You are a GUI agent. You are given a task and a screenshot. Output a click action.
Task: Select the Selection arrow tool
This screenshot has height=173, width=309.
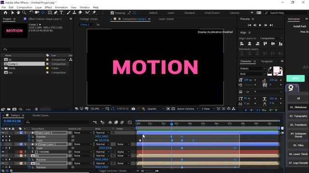(13, 12)
